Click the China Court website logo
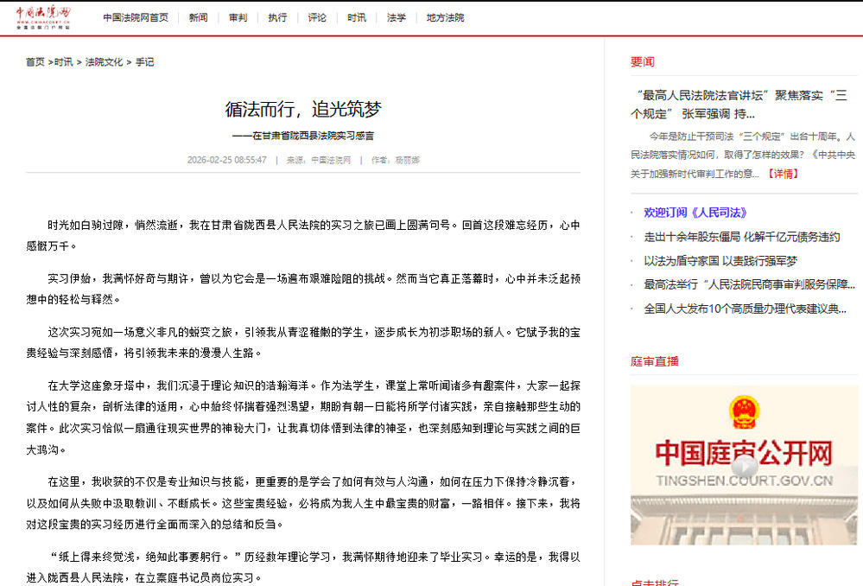 point(43,17)
